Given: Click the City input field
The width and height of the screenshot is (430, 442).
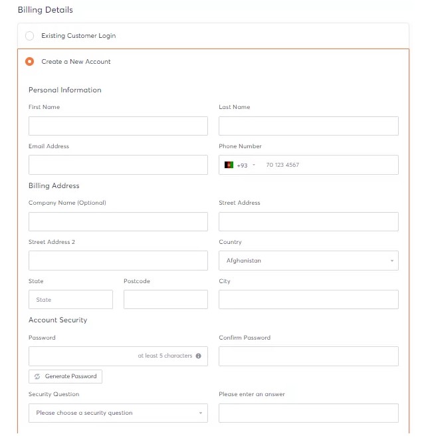Looking at the screenshot, I should coord(308,300).
